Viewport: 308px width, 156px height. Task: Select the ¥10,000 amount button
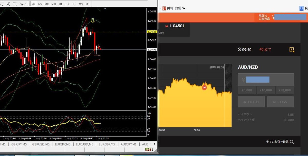click(266, 90)
